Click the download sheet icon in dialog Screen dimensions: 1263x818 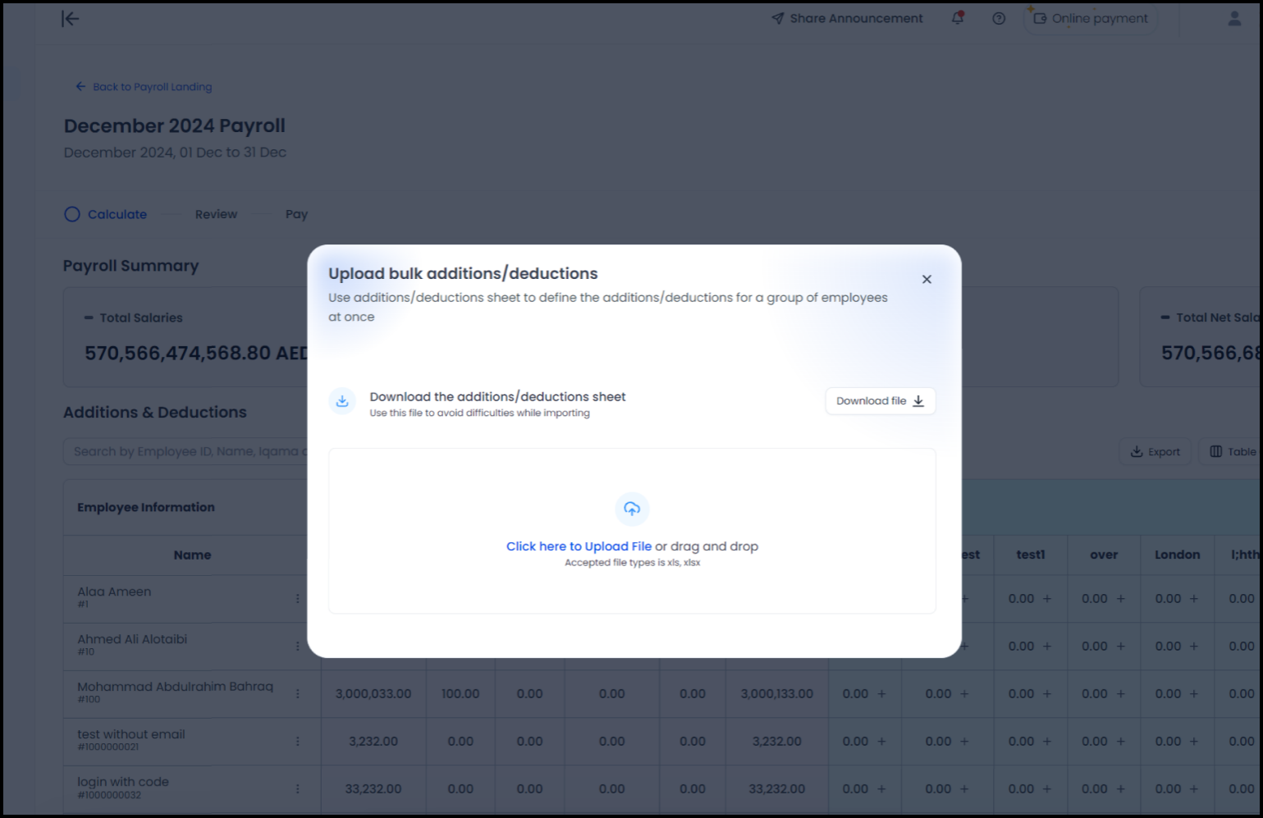point(342,401)
